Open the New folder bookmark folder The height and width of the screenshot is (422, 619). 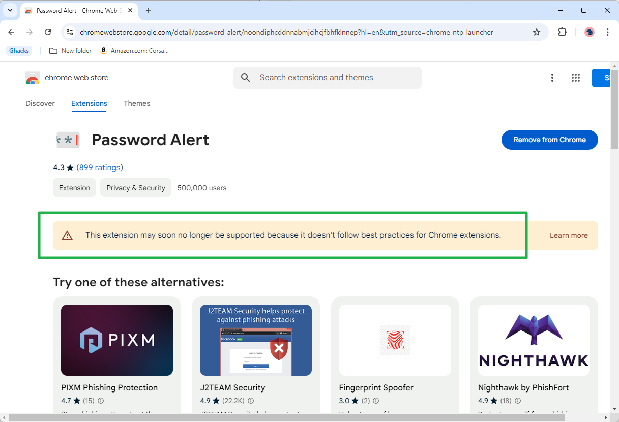[70, 51]
